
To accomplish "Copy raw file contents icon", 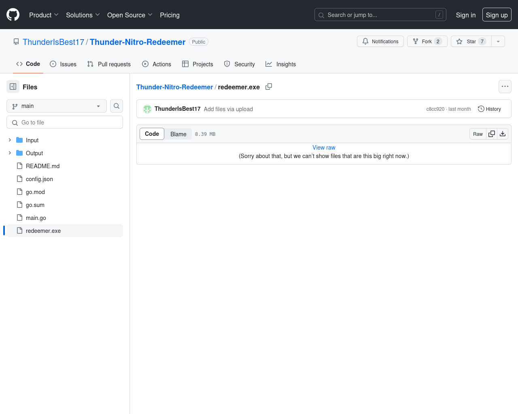I will click(492, 134).
